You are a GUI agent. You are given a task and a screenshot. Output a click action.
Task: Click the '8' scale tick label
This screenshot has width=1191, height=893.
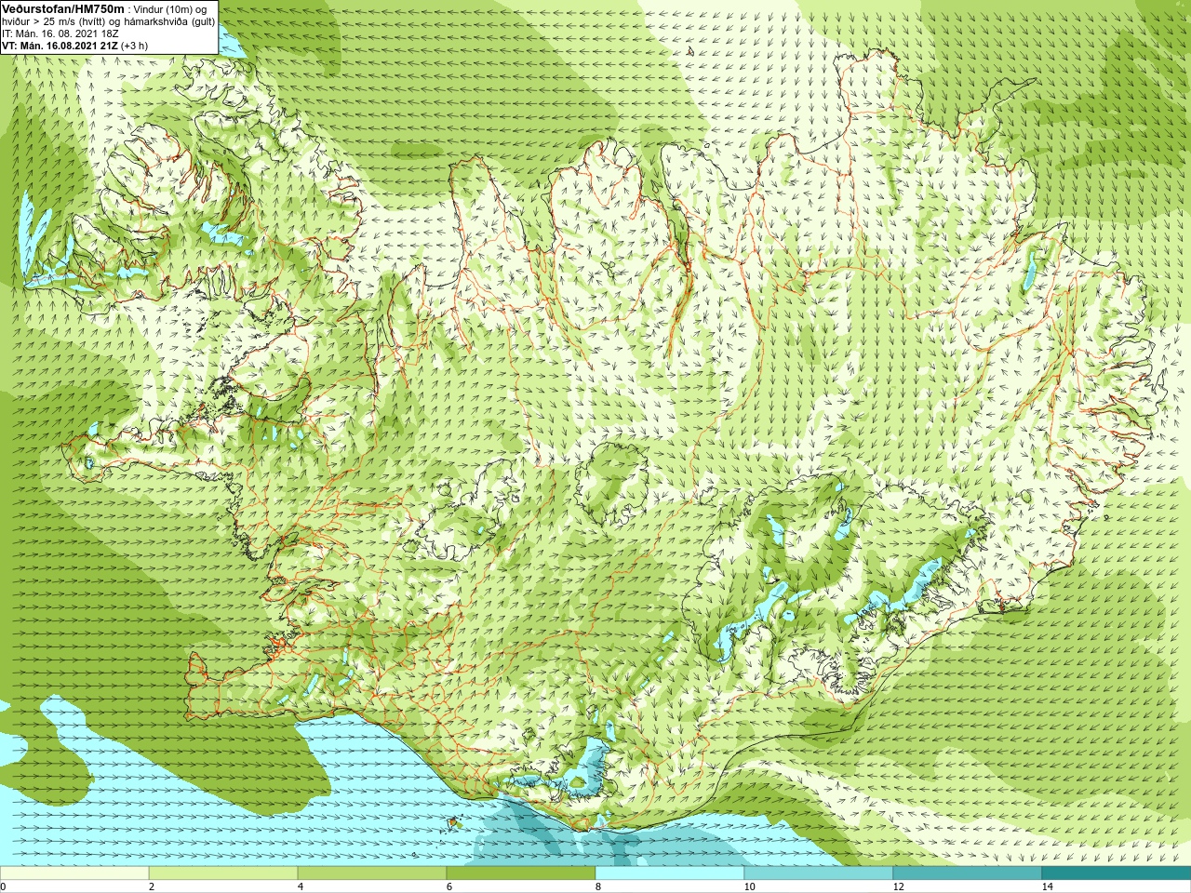pyautogui.click(x=598, y=886)
